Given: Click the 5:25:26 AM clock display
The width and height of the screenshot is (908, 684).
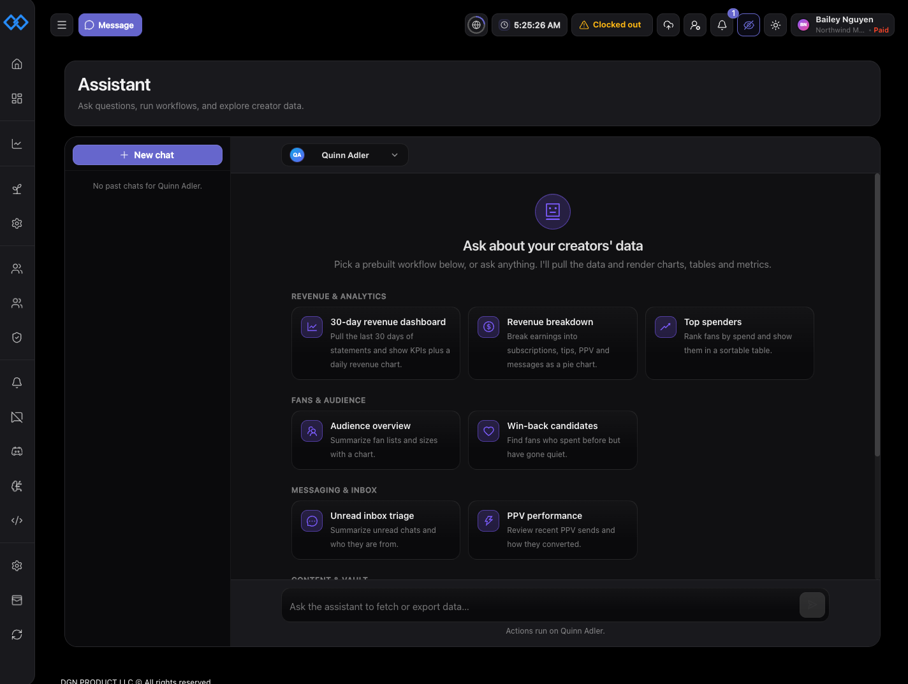Looking at the screenshot, I should (x=529, y=25).
